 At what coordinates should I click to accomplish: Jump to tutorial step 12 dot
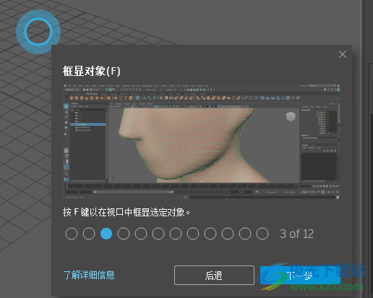coord(262,234)
